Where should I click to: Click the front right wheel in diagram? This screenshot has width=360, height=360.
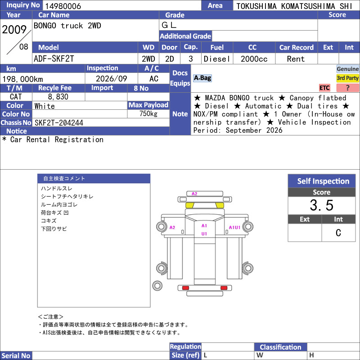click(248, 227)
